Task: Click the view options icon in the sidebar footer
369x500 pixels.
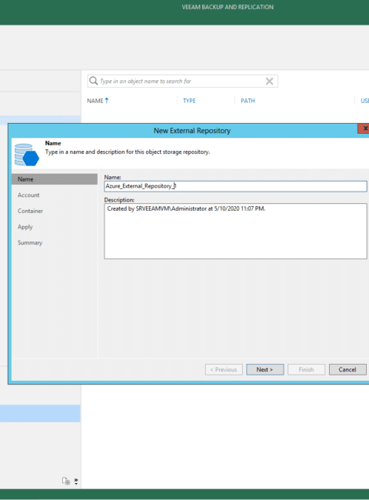Action: [66, 481]
